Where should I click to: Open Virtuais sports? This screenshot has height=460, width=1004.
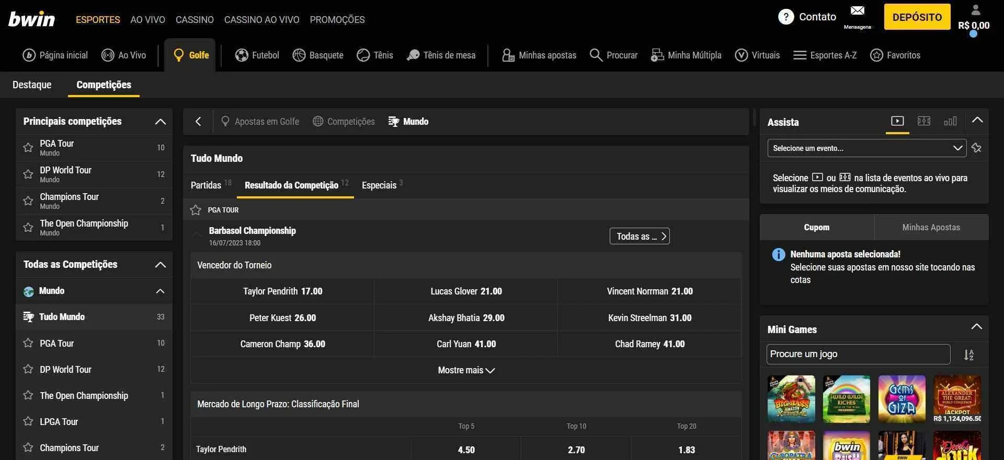(757, 55)
